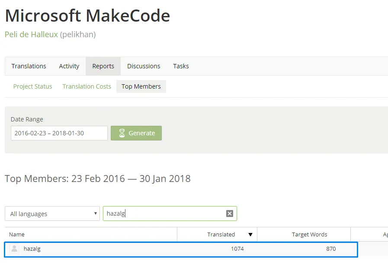Open the hazalg member name
The width and height of the screenshot is (388, 271).
pyautogui.click(x=32, y=249)
